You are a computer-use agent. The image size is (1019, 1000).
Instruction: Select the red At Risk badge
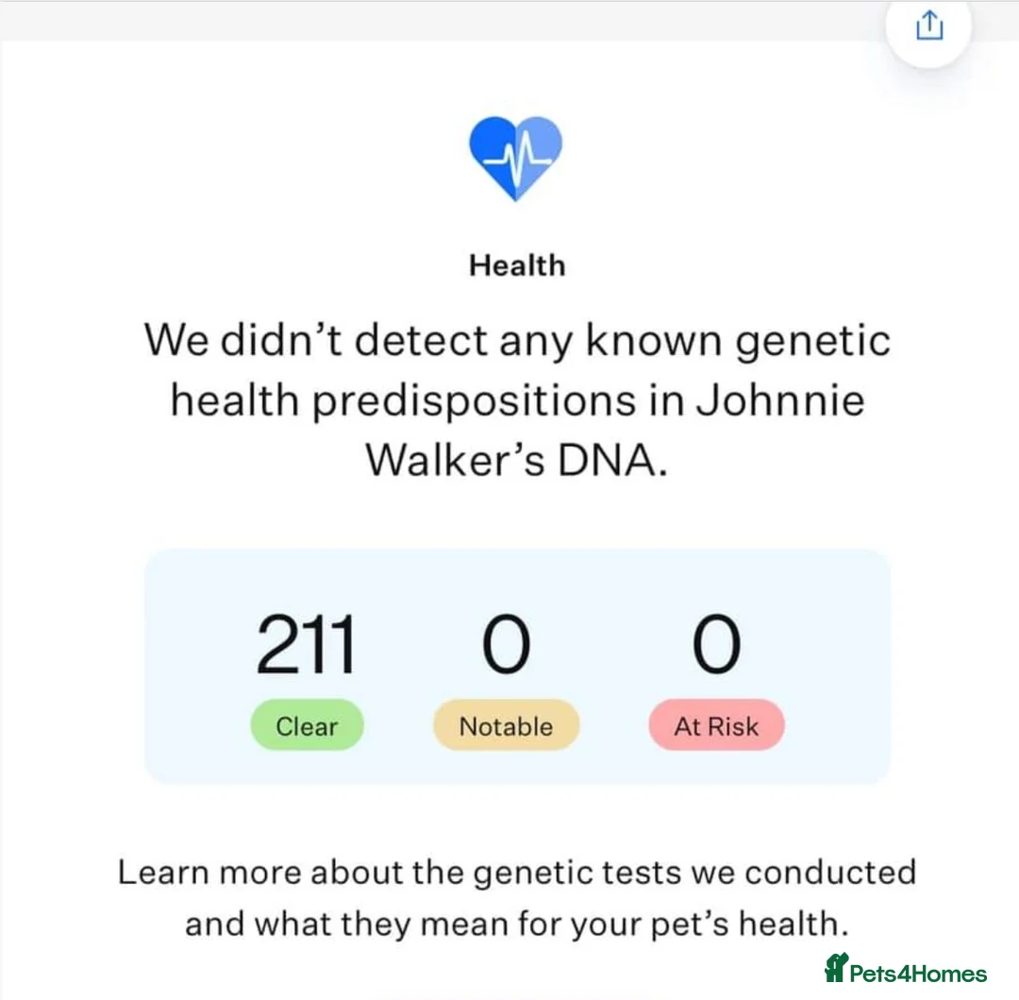tap(716, 726)
